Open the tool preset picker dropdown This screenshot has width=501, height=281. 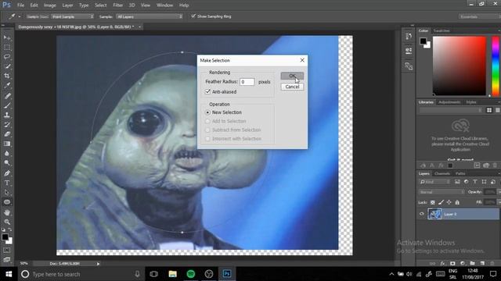tap(20, 16)
